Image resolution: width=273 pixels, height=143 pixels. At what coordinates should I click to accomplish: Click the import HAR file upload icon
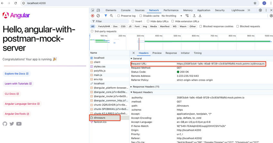(x=194, y=16)
